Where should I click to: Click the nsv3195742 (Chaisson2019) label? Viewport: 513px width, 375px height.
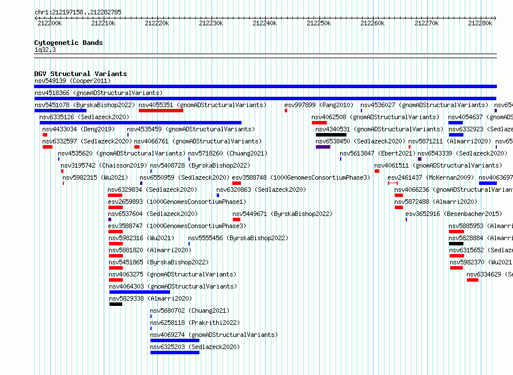(x=104, y=165)
